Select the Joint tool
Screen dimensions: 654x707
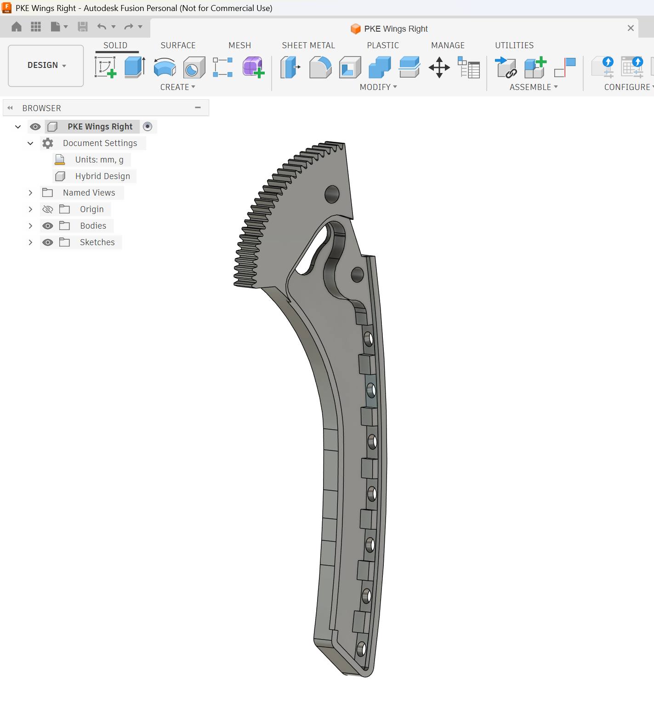(565, 67)
